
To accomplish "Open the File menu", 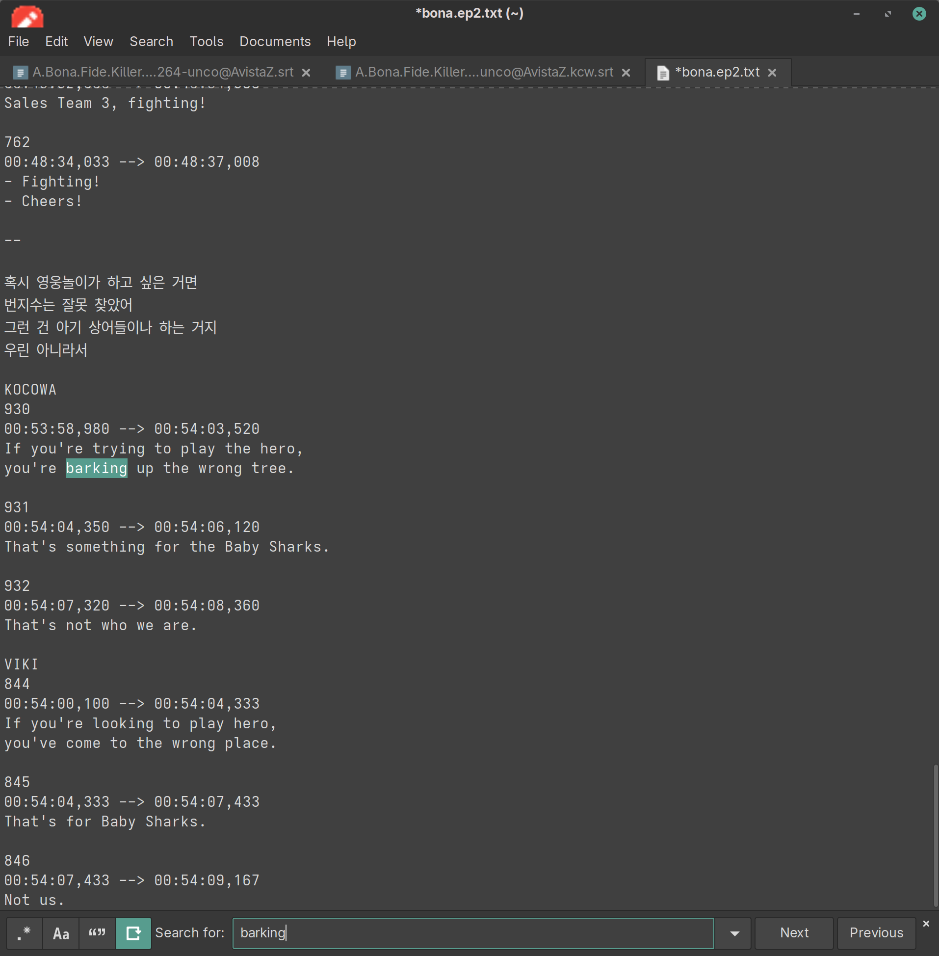I will tap(18, 41).
